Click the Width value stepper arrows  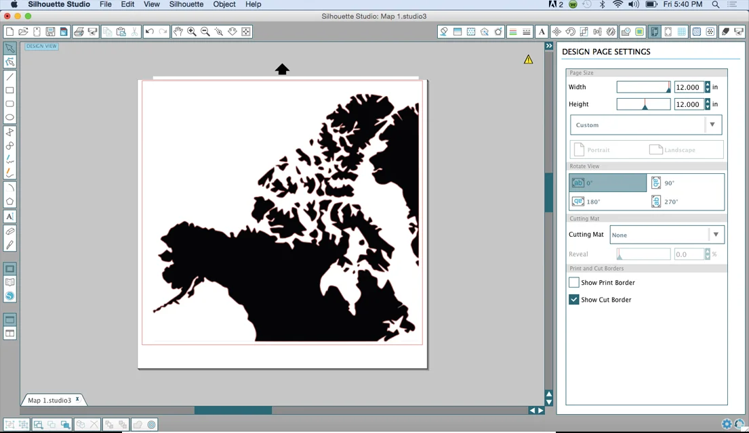pos(708,87)
